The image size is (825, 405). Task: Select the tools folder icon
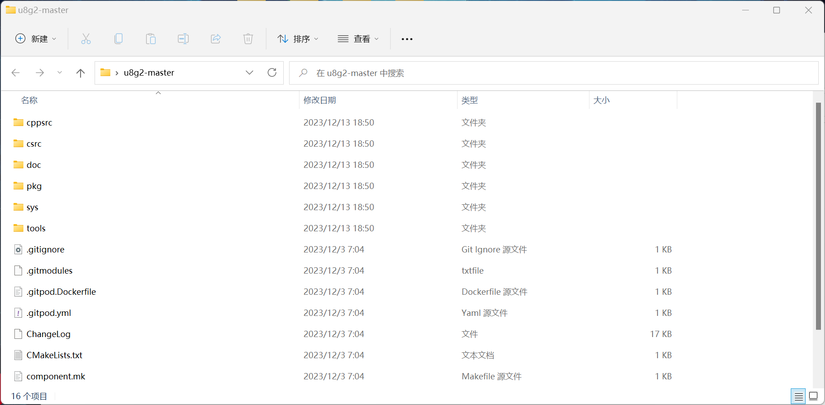[x=18, y=228]
